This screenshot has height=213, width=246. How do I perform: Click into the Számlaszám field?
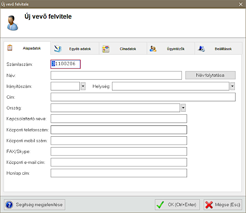66,64
